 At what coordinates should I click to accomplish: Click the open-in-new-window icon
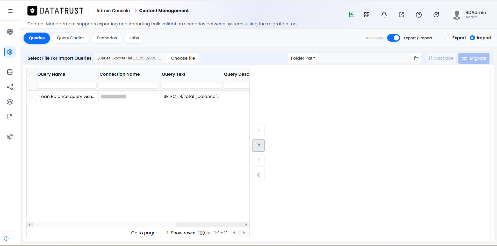point(401,15)
